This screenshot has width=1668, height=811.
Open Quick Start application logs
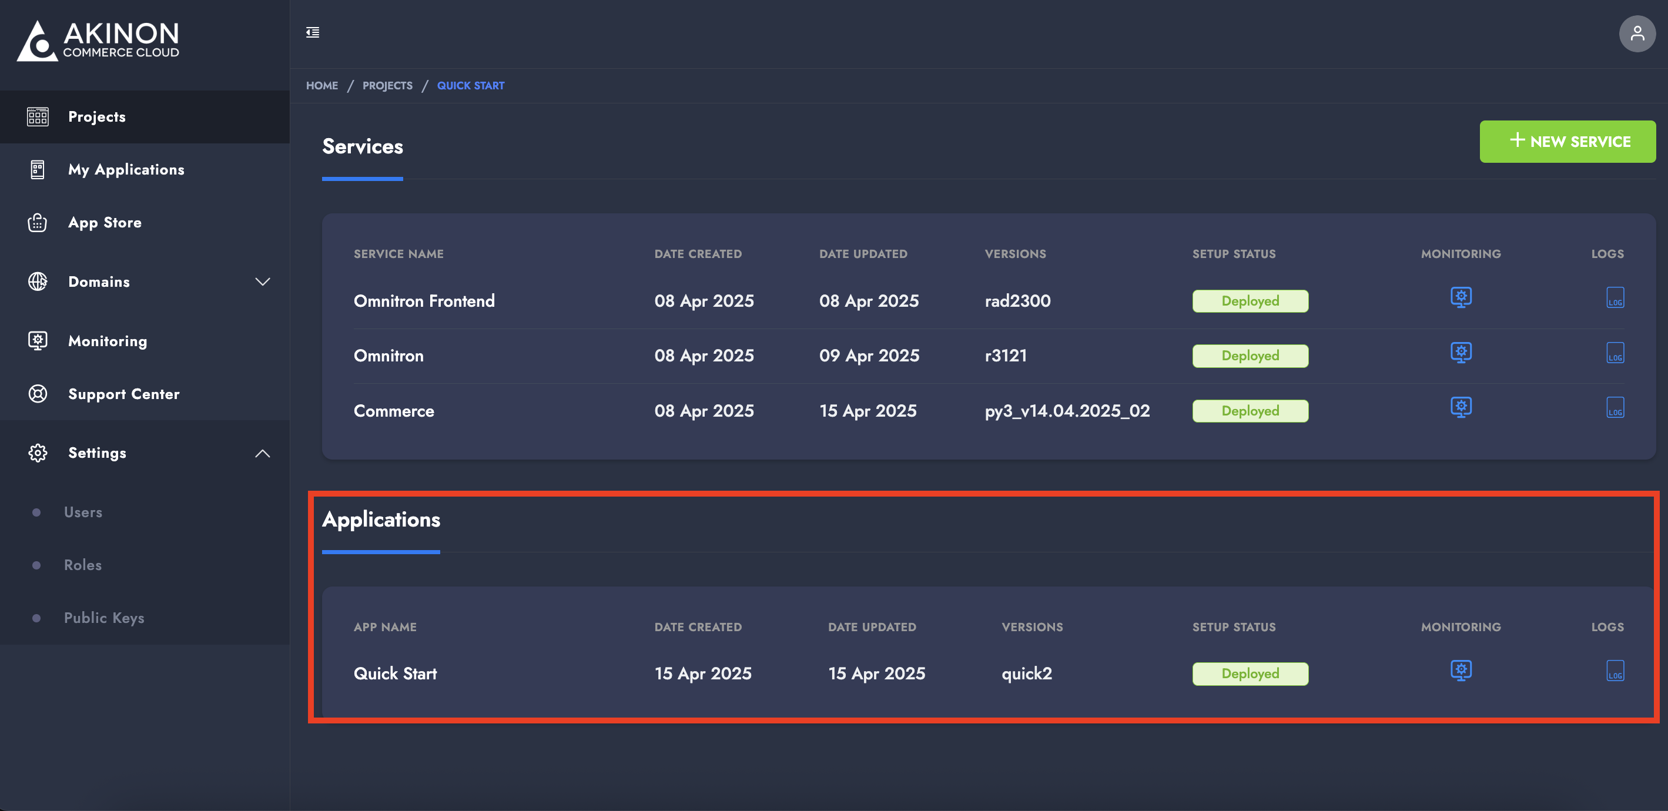click(x=1615, y=671)
